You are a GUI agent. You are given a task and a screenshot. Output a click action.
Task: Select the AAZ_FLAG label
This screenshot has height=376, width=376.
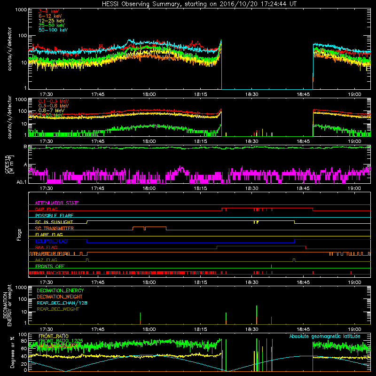pyautogui.click(x=46, y=260)
